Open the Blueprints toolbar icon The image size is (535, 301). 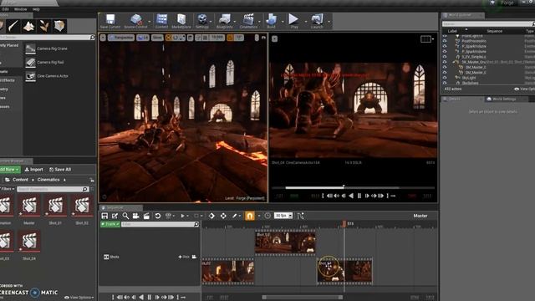tap(225, 21)
